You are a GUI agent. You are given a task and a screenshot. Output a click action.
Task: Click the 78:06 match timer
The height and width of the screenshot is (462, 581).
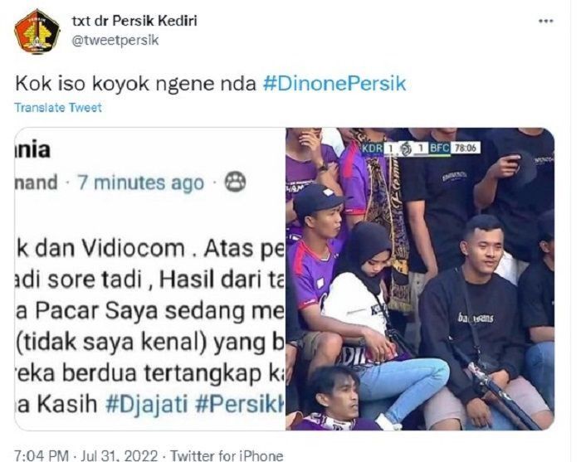466,148
